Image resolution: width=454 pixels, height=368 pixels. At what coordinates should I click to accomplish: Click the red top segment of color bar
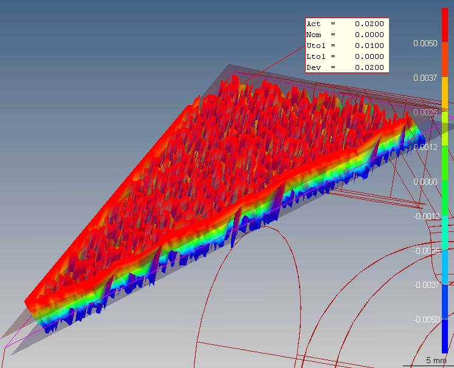click(445, 25)
